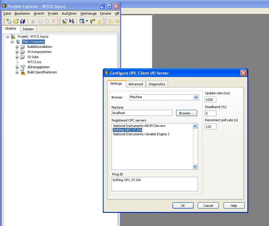Click the Deadband (%) field

pyautogui.click(x=210, y=113)
